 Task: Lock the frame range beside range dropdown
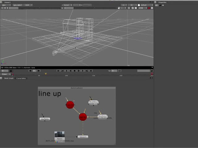pyautogui.click(x=11, y=71)
